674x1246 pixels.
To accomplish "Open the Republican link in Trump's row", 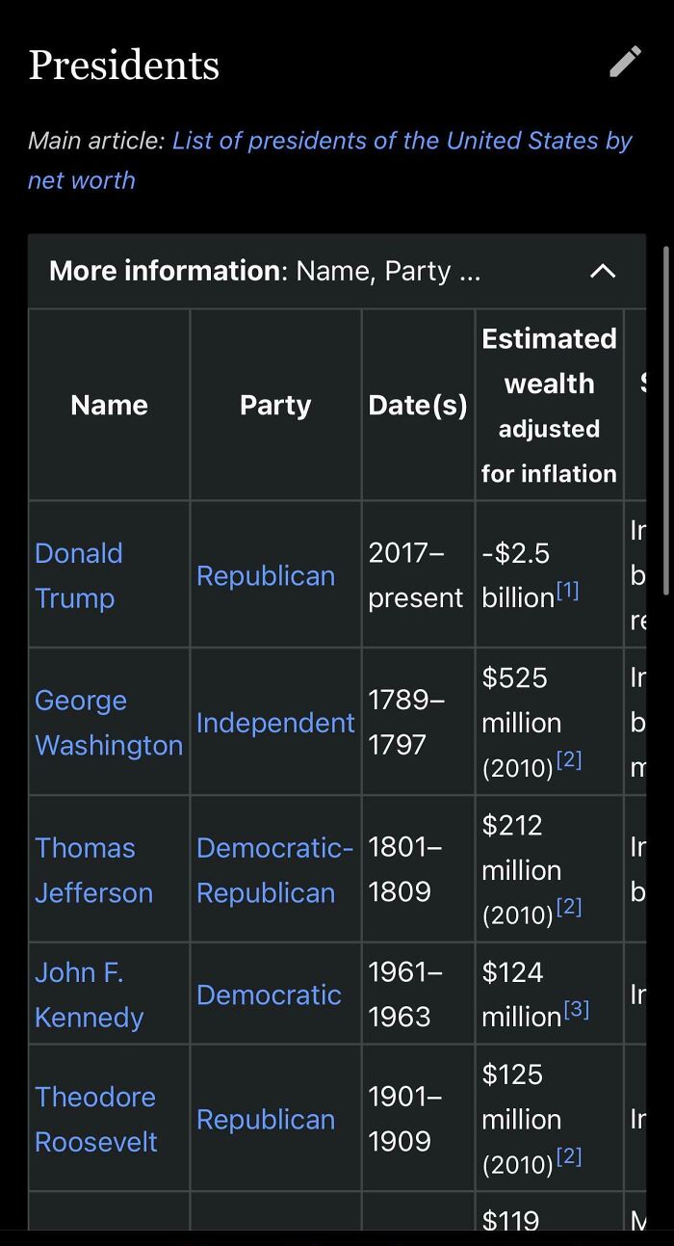I will pos(266,575).
